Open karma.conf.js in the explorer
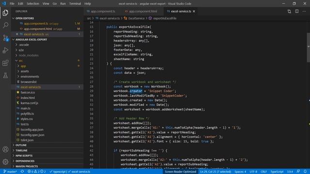Image resolution: width=310 pixels, height=174 pixels. tap(29, 103)
